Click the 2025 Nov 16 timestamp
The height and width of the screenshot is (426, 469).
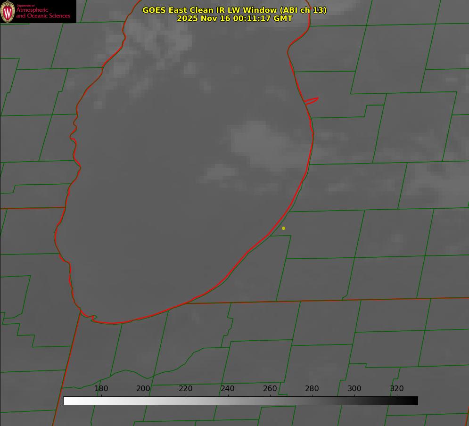point(234,19)
